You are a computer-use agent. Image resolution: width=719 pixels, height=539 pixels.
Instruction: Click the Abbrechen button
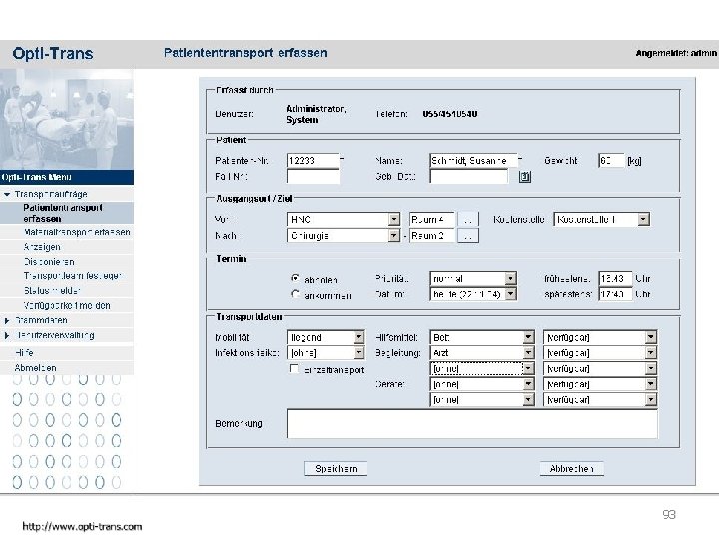tap(571, 468)
